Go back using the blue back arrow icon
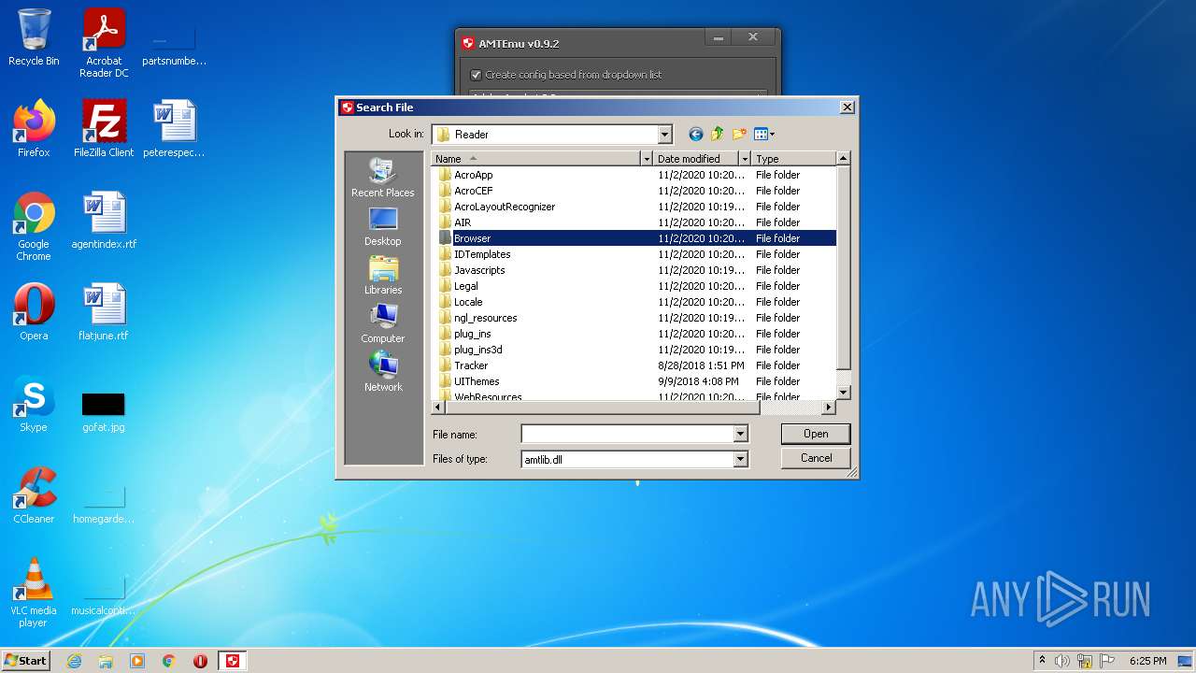 [x=695, y=135]
